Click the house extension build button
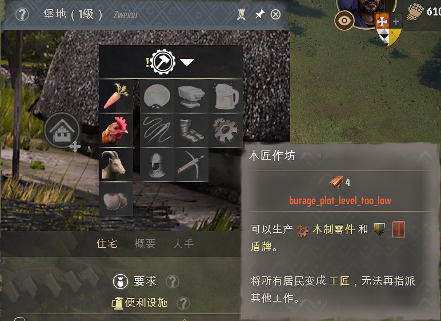Image resolution: width=441 pixels, height=321 pixels. pos(62,130)
